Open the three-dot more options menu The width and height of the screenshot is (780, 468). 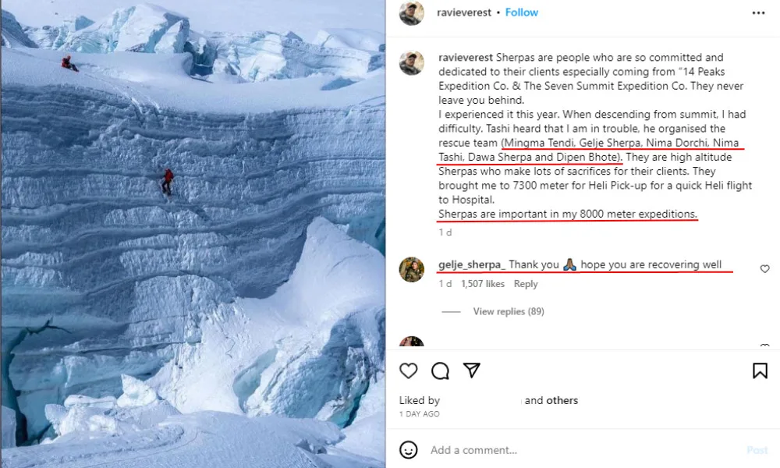point(758,13)
